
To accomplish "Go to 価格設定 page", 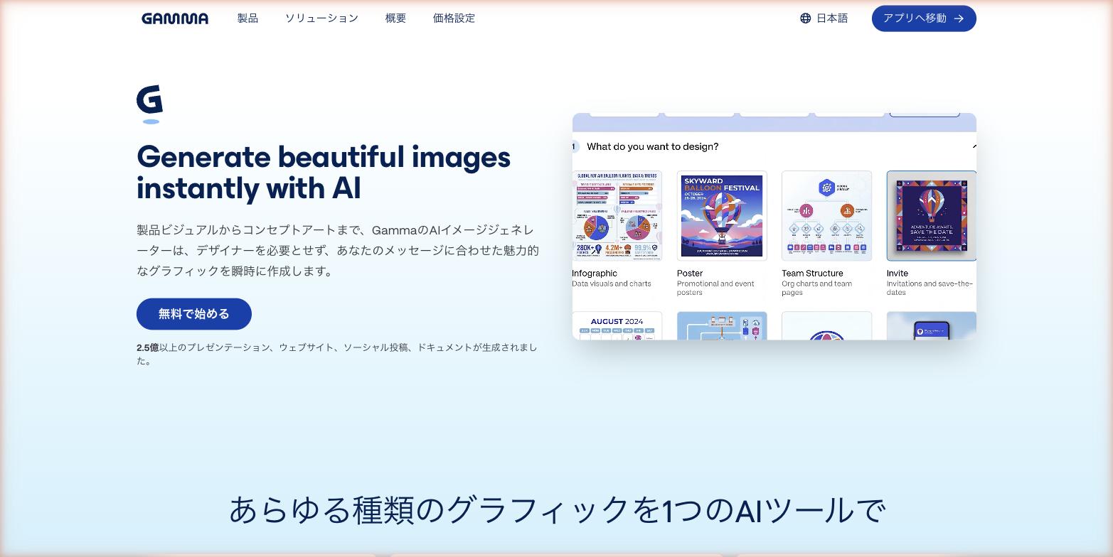I will coord(454,18).
